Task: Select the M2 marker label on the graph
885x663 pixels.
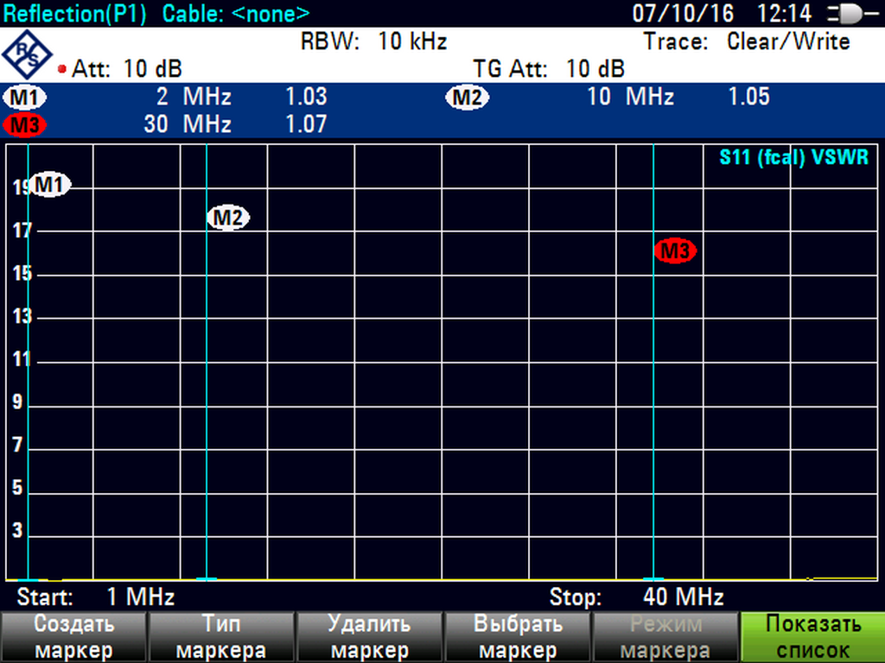Action: pos(228,218)
